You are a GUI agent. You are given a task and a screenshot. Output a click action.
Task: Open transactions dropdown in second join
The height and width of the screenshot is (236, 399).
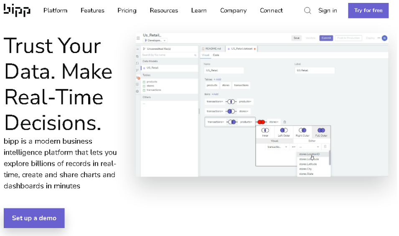pos(215,112)
